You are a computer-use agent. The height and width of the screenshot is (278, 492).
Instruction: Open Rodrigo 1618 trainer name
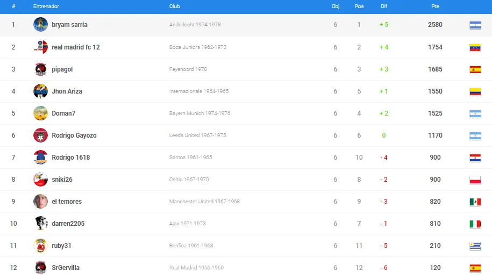(x=70, y=158)
